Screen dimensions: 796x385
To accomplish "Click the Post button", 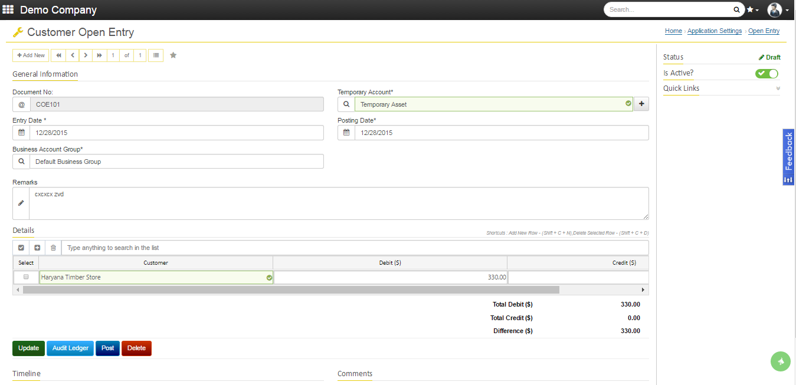I will tap(107, 348).
